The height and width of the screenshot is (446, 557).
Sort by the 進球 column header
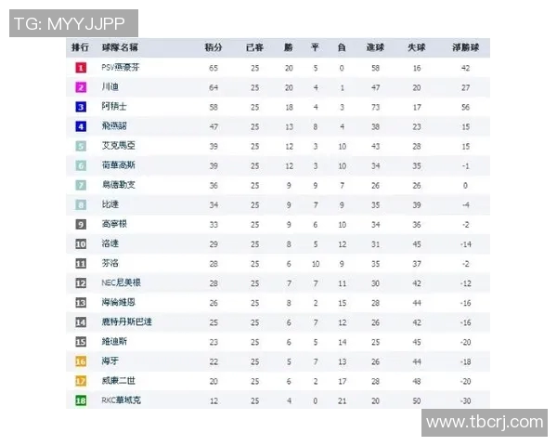coord(375,46)
